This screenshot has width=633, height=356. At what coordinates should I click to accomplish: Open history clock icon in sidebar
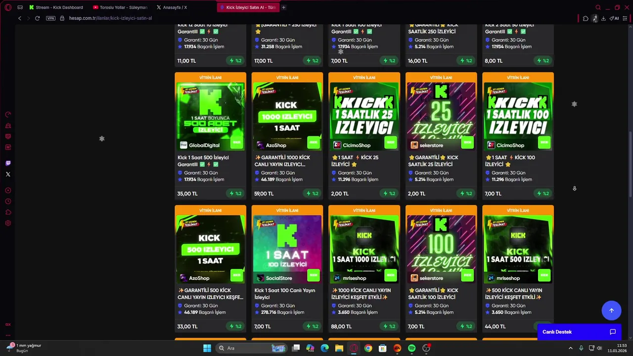(8, 201)
